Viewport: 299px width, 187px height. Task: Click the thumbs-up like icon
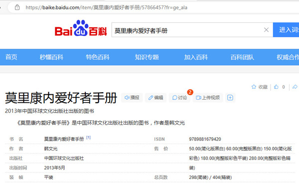pos(276,87)
